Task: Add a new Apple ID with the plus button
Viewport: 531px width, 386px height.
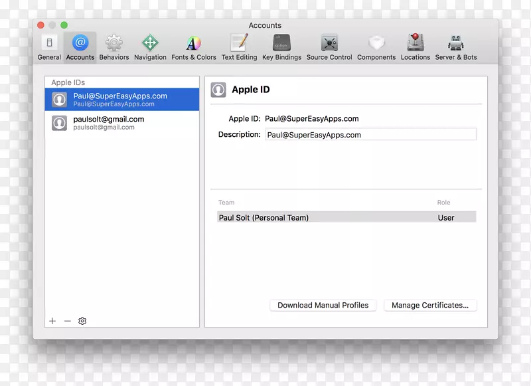Action: click(52, 321)
